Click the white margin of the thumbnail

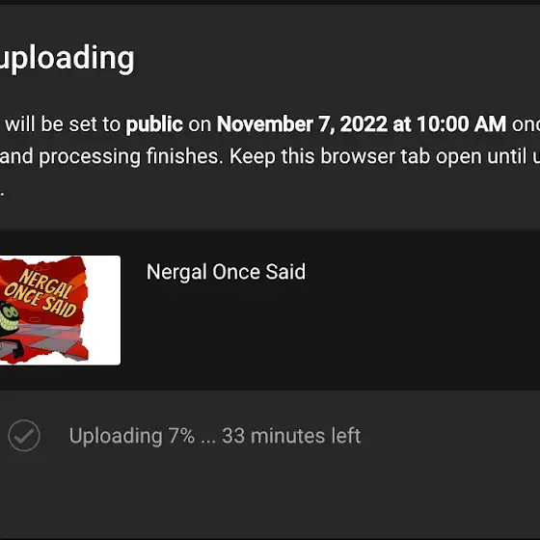point(103,310)
